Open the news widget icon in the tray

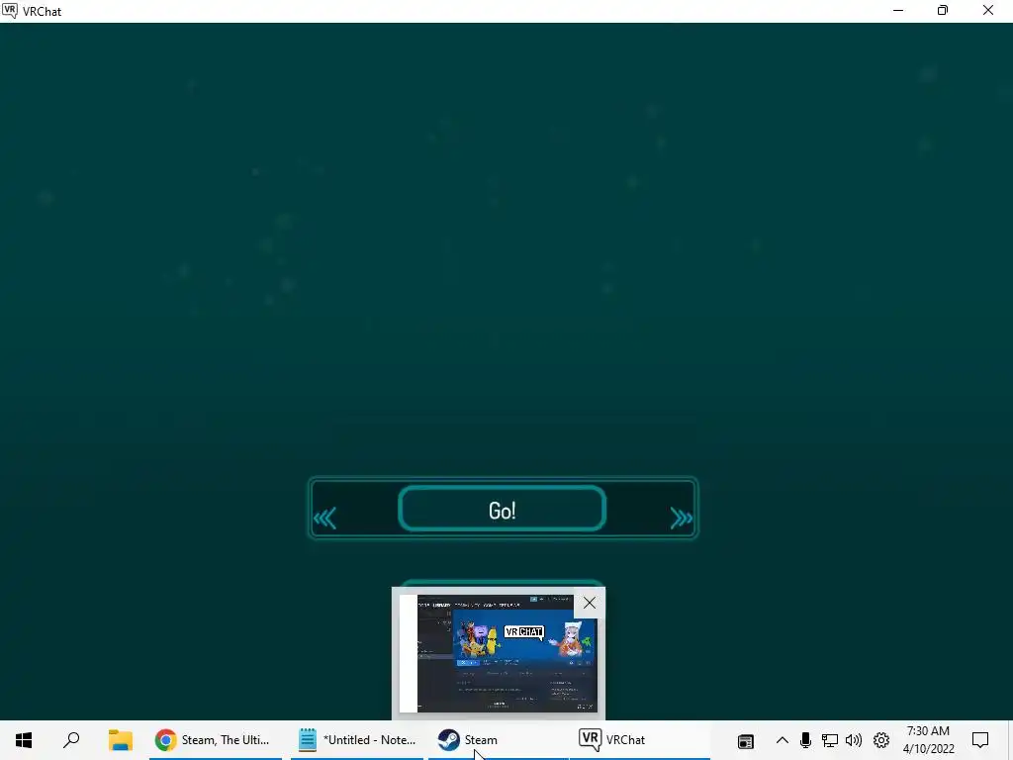pyautogui.click(x=746, y=740)
